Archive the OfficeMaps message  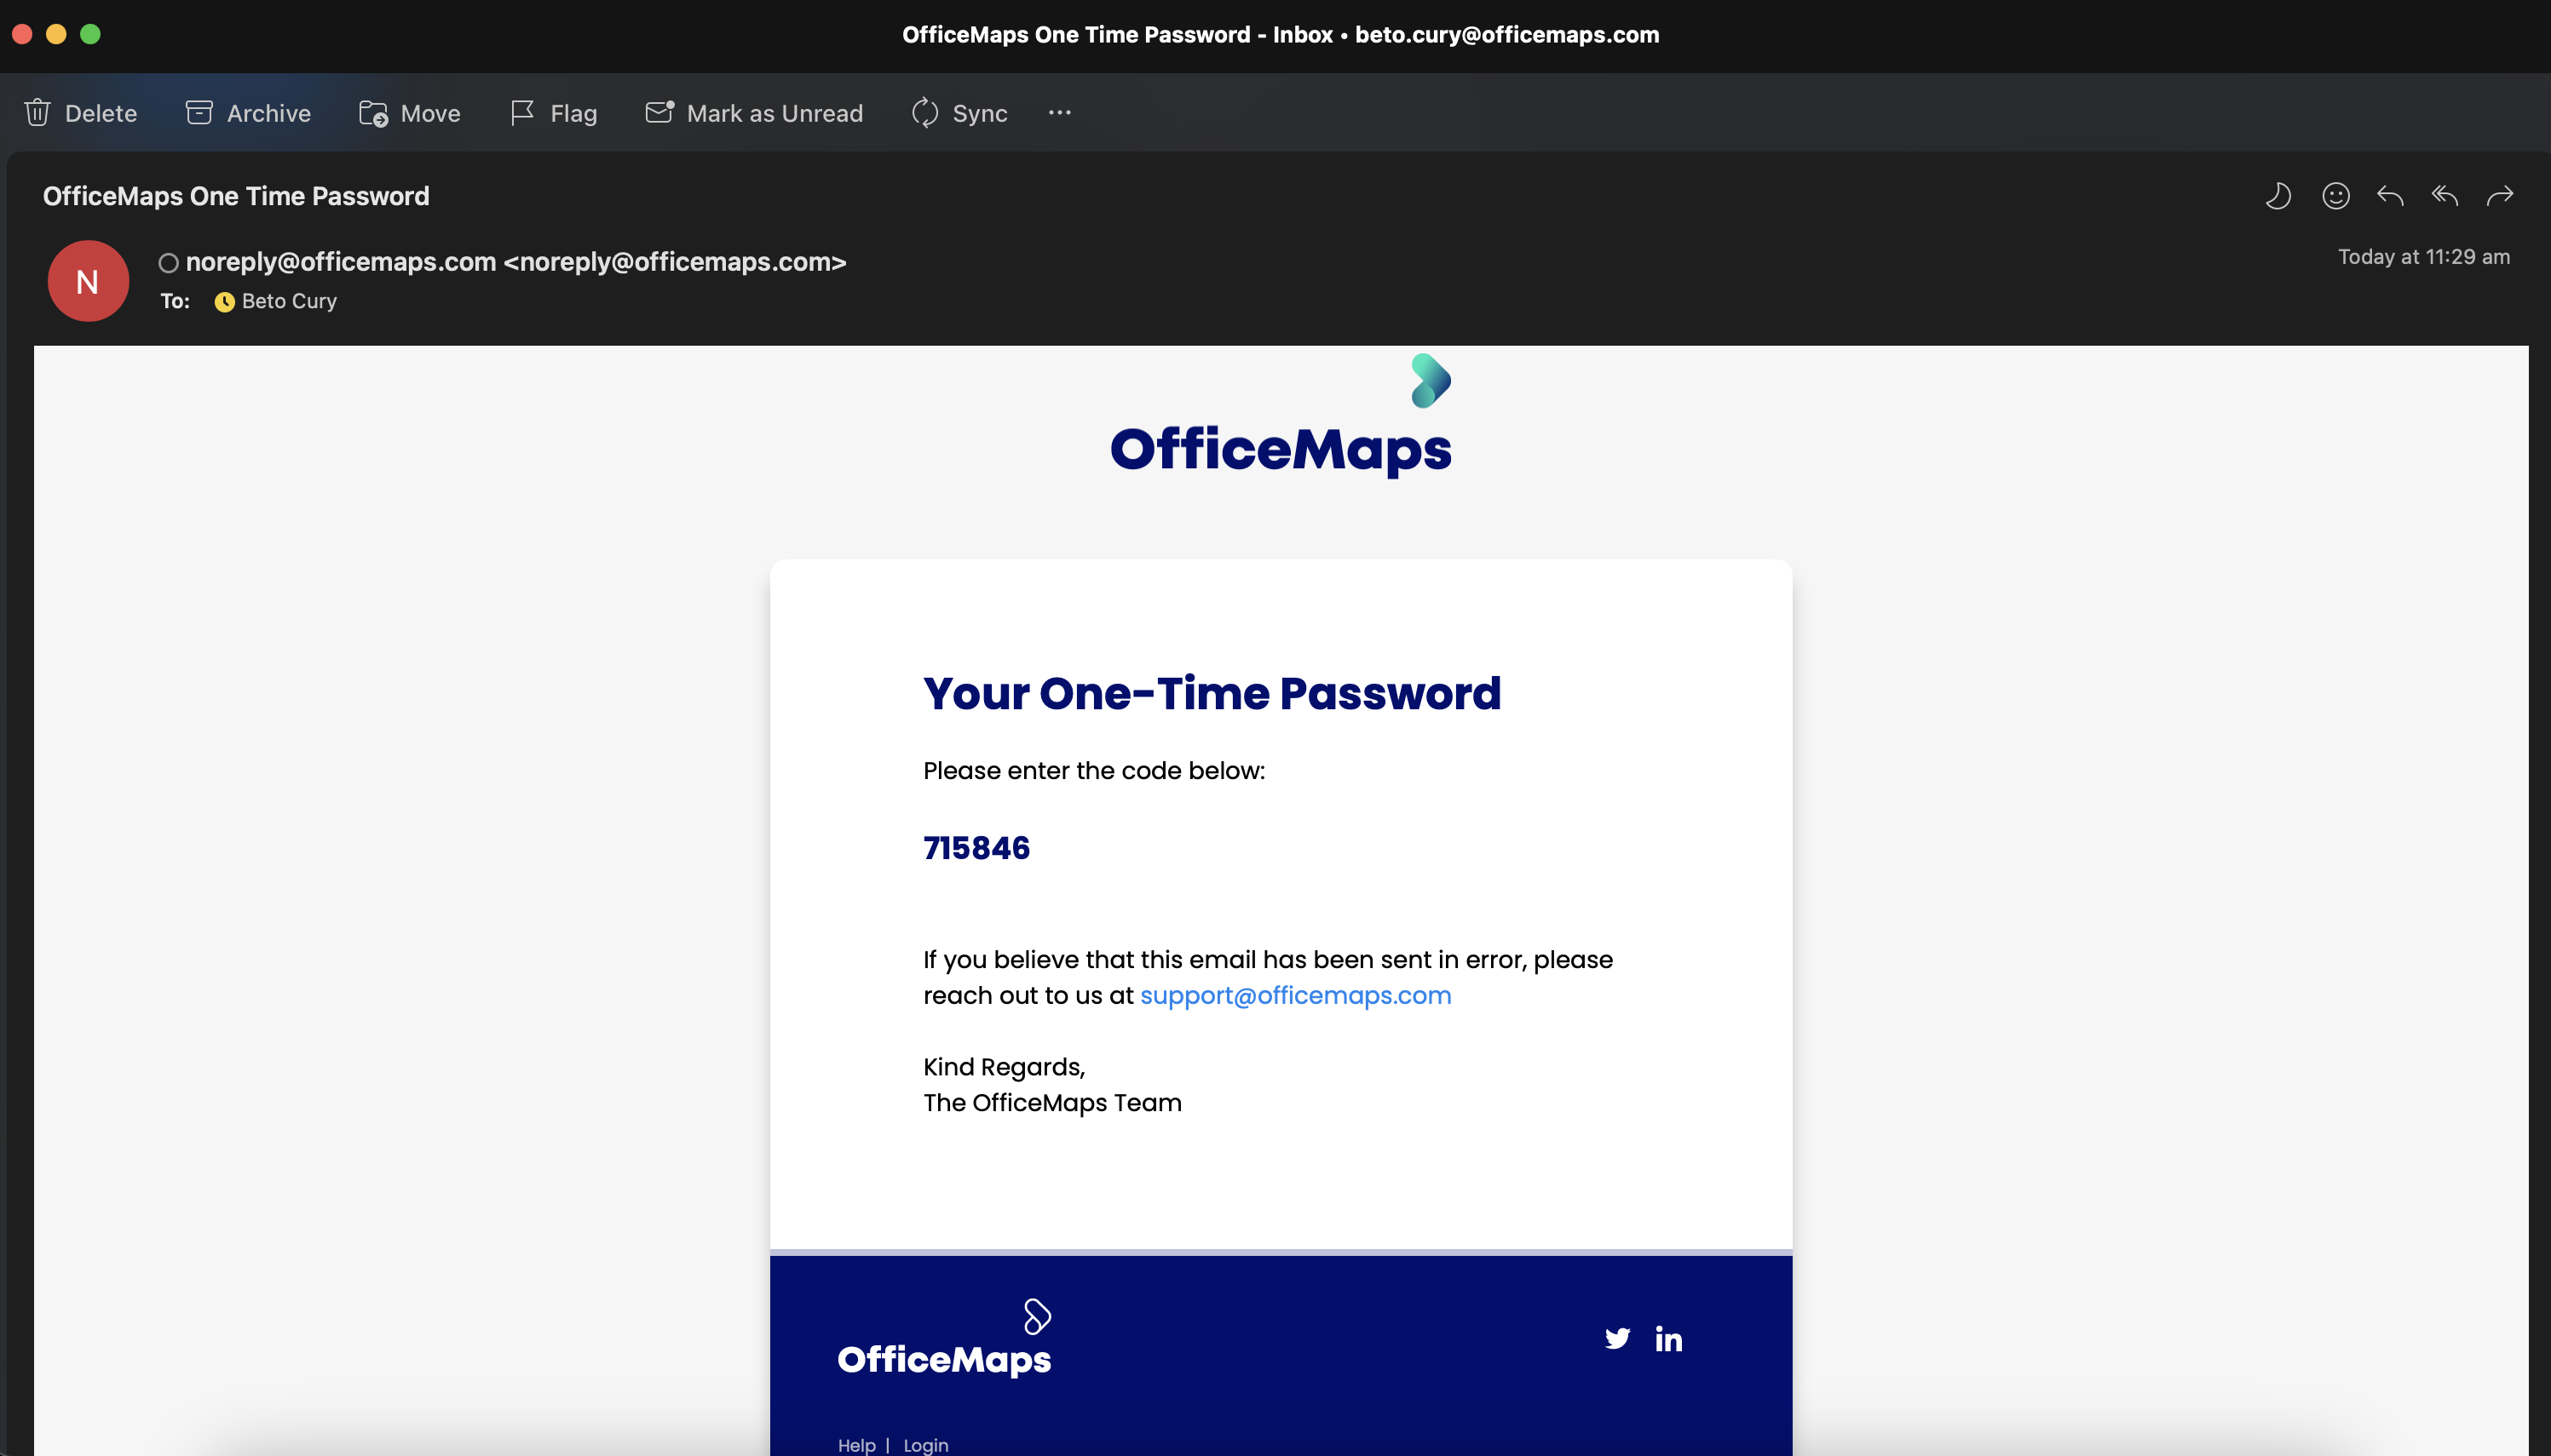[x=248, y=113]
